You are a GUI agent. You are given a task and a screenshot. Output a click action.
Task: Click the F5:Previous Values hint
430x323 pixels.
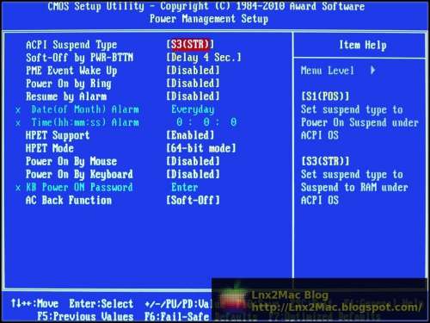click(85, 317)
